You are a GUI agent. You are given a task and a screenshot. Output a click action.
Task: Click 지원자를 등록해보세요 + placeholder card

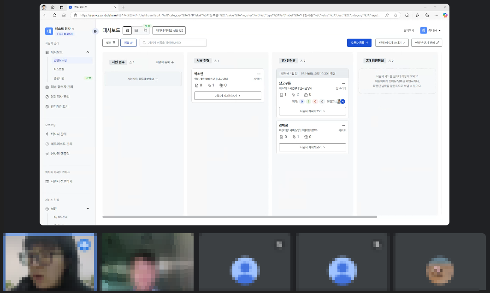click(143, 79)
